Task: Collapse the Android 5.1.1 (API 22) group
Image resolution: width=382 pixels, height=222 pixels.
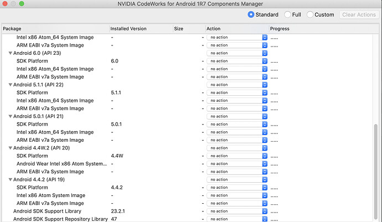Action: [10, 85]
